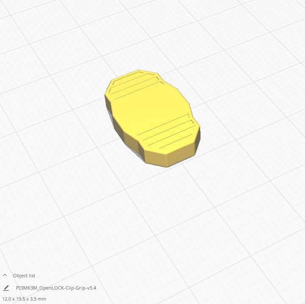Screen dimensions: 305x304
Task: Select PI3MK3M_OpenLOCK-Clip-Grip-v5.4 in object list
Action: click(56, 288)
